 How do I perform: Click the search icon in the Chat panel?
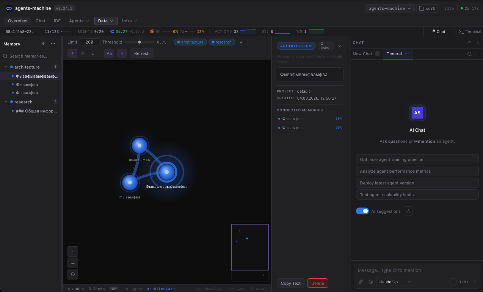tap(470, 54)
